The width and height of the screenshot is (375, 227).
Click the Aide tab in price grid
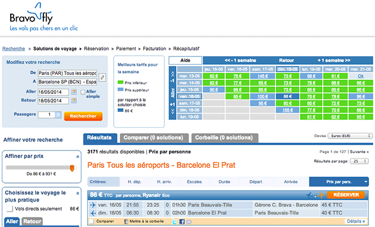coord(185,61)
